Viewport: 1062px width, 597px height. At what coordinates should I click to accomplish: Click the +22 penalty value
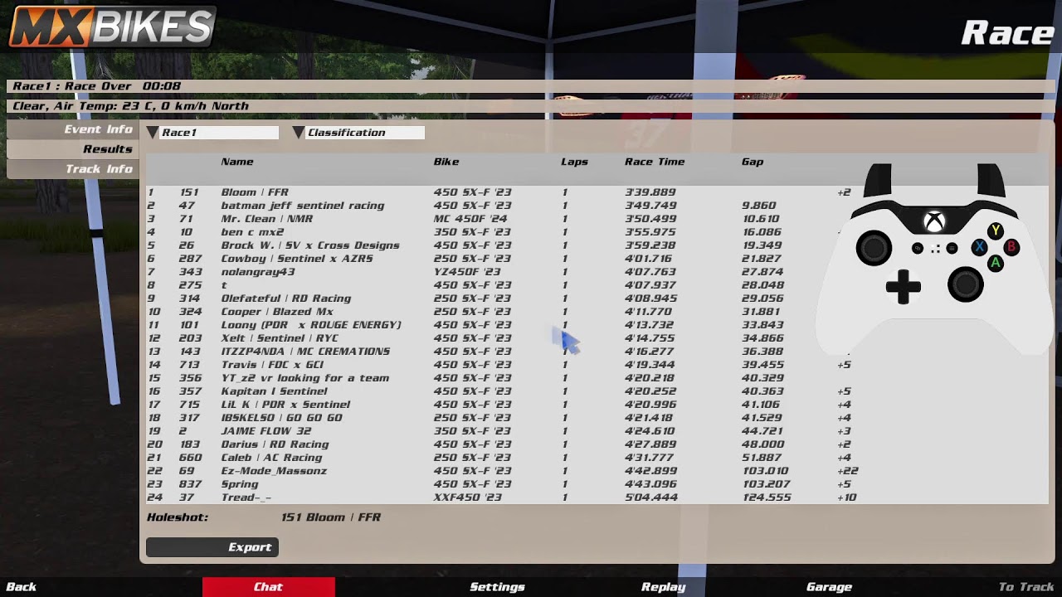[847, 471]
